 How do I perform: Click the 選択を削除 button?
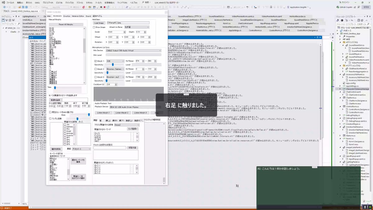click(x=56, y=149)
